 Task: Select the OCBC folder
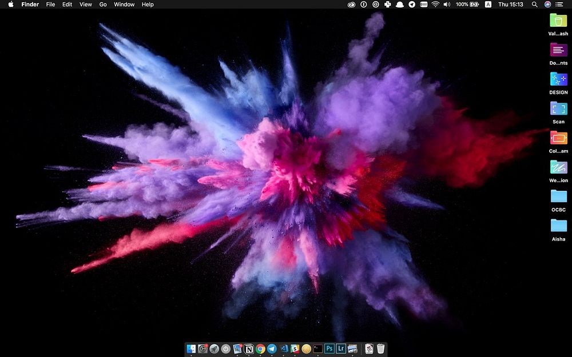[558, 196]
